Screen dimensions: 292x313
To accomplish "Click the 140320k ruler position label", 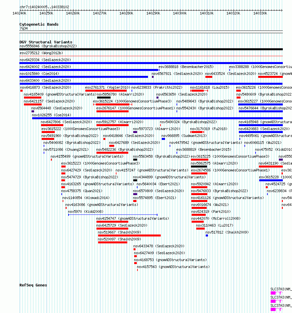I will pos(233,13).
